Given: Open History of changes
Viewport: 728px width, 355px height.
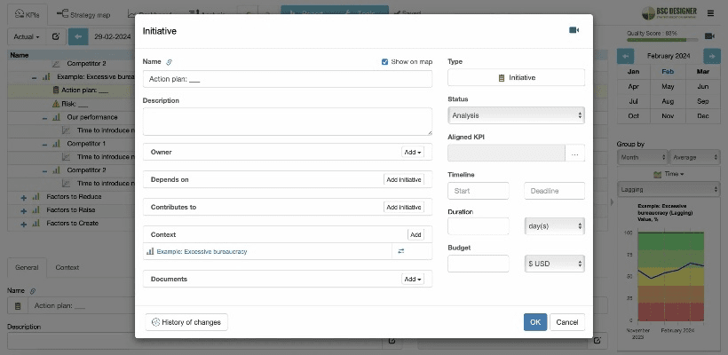Looking at the screenshot, I should (x=186, y=322).
